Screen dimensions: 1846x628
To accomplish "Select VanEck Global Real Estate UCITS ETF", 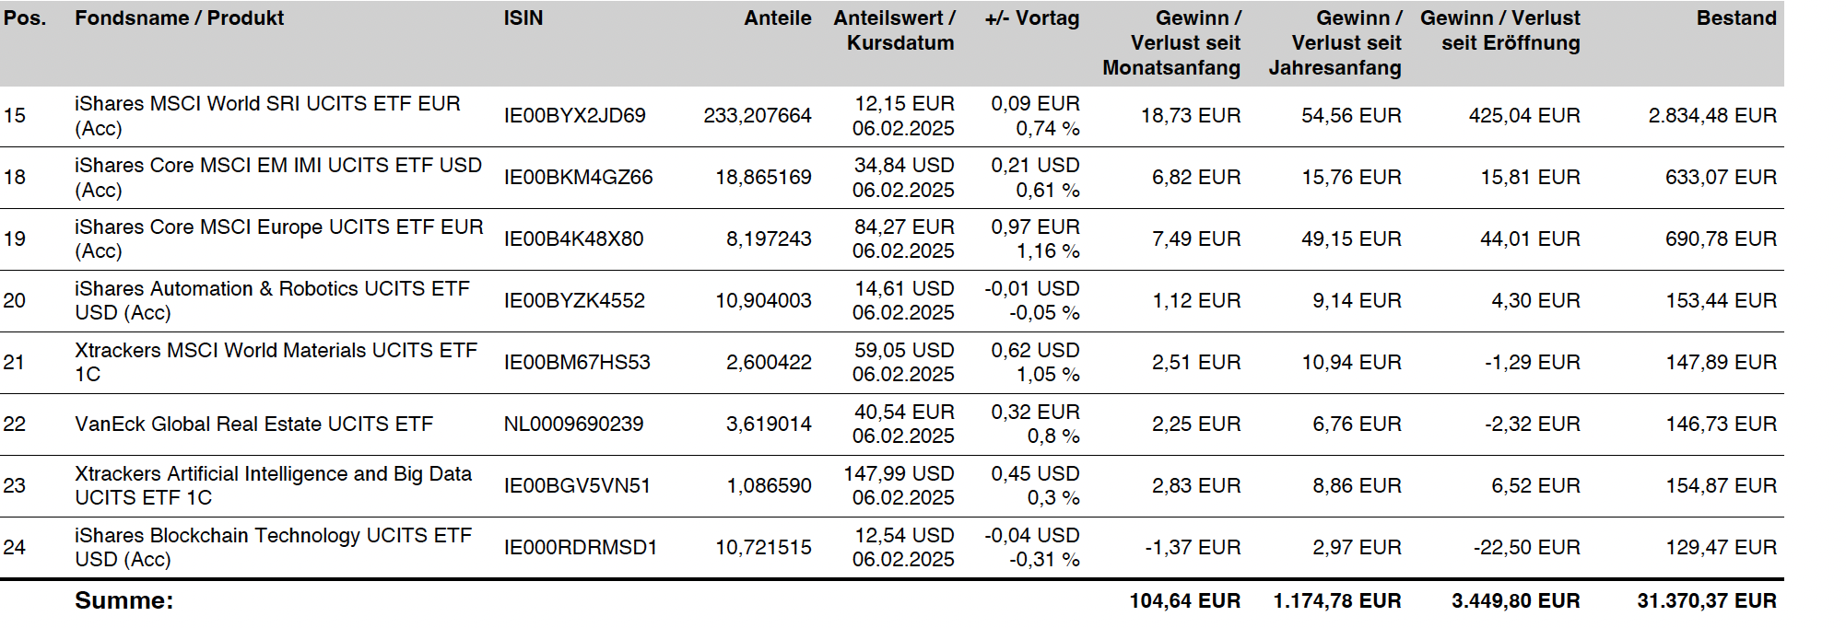I will 253,424.
